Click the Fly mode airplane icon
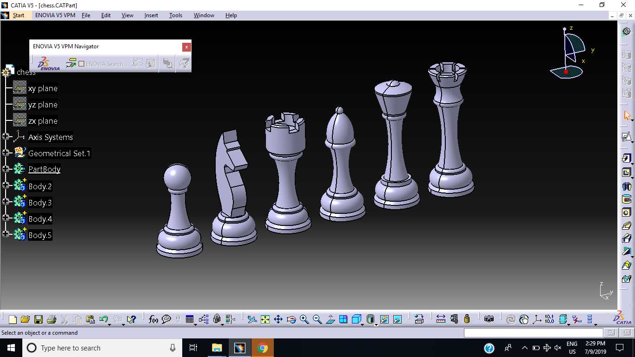Viewport: 635px width, 357px height. [x=252, y=319]
